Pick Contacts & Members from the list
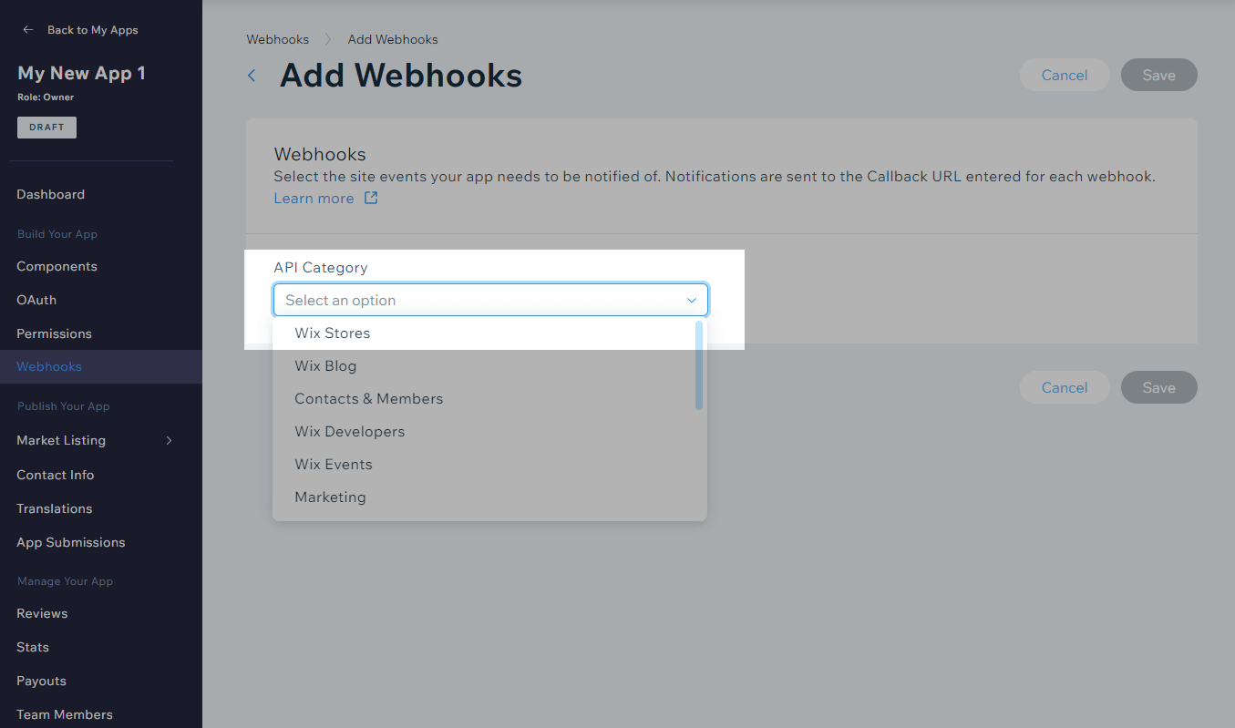Screen dimensions: 1235x728 [x=368, y=399]
